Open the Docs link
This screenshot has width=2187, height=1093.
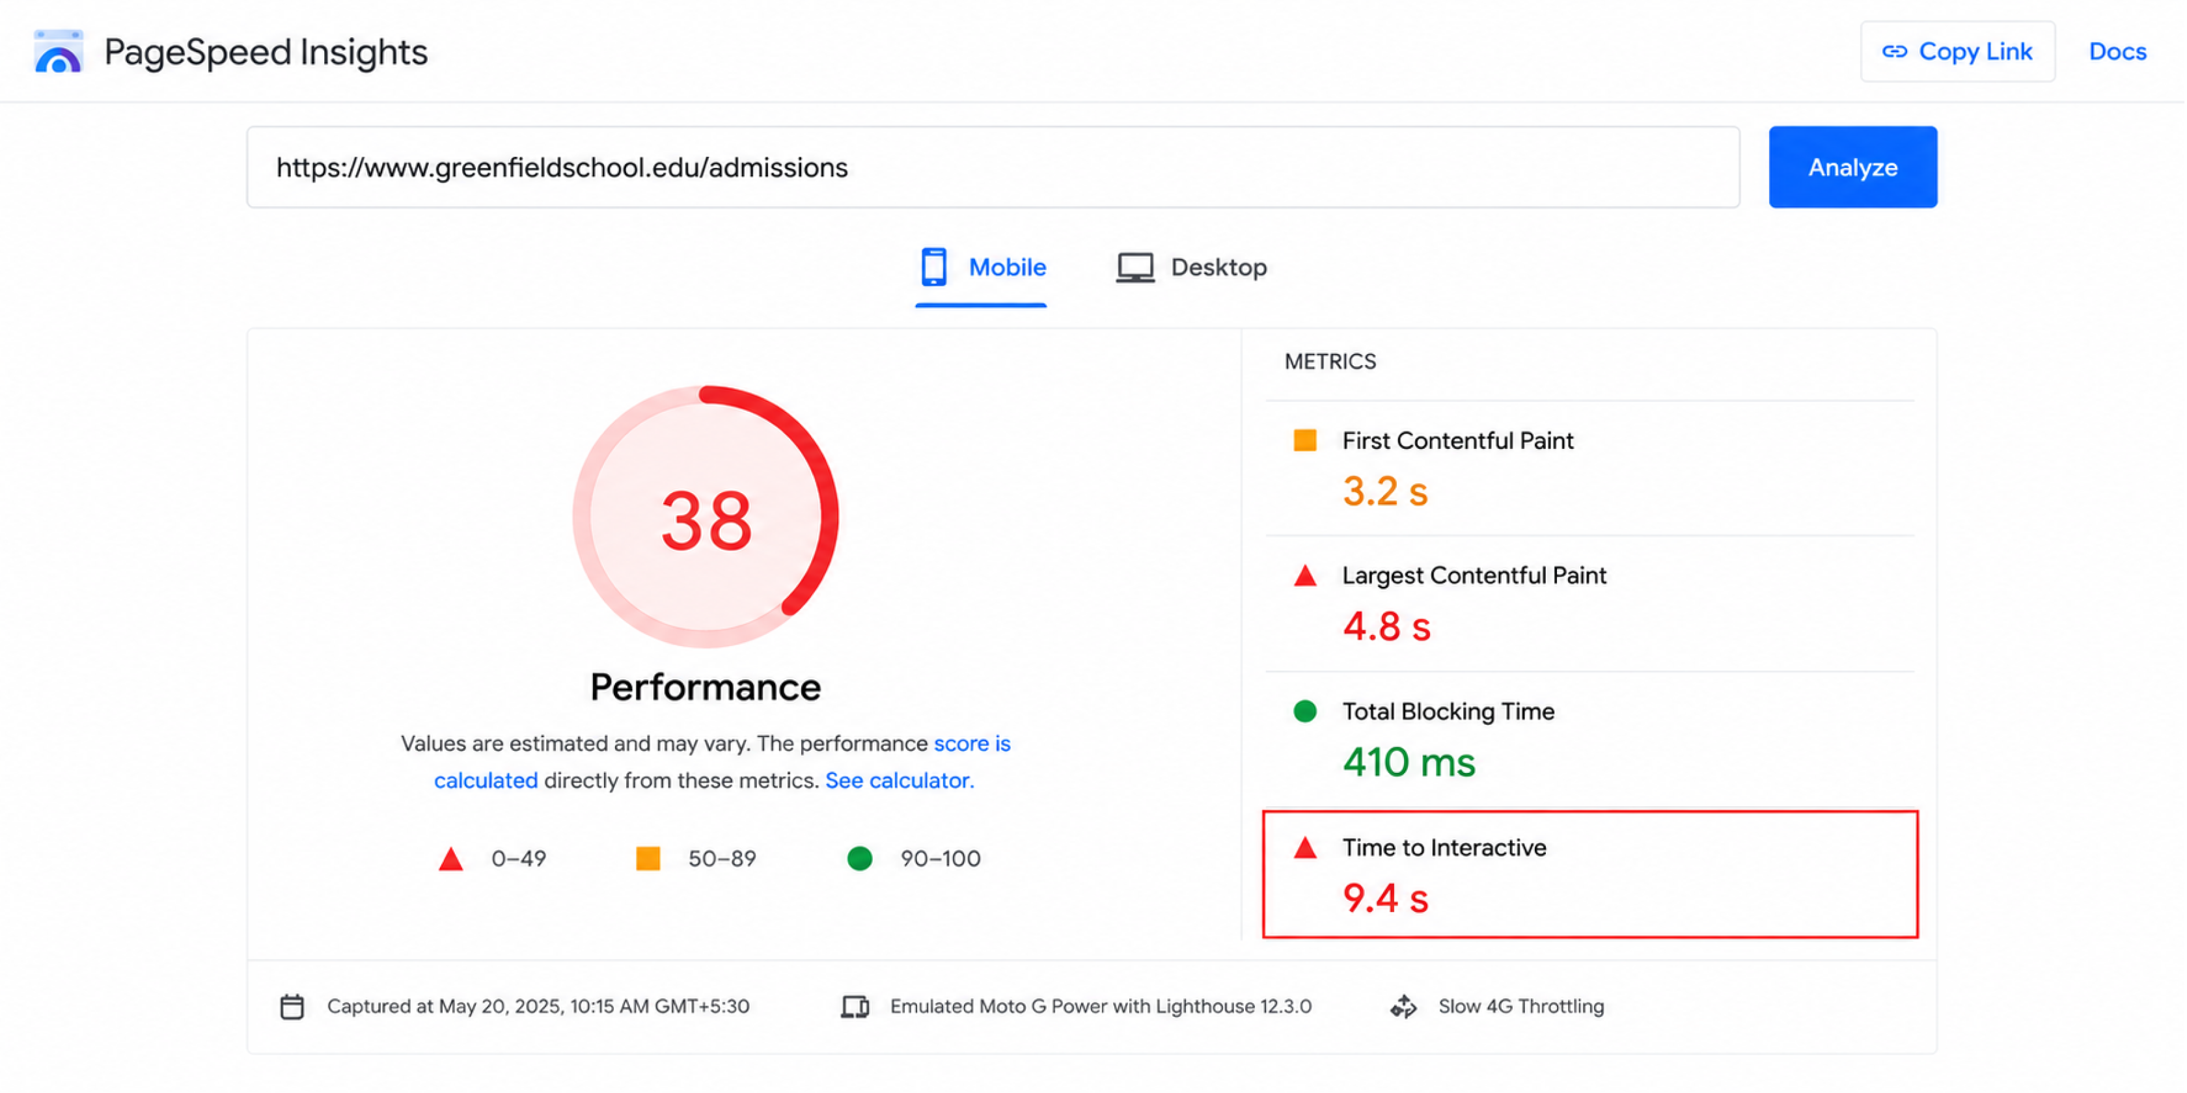pyautogui.click(x=2117, y=52)
